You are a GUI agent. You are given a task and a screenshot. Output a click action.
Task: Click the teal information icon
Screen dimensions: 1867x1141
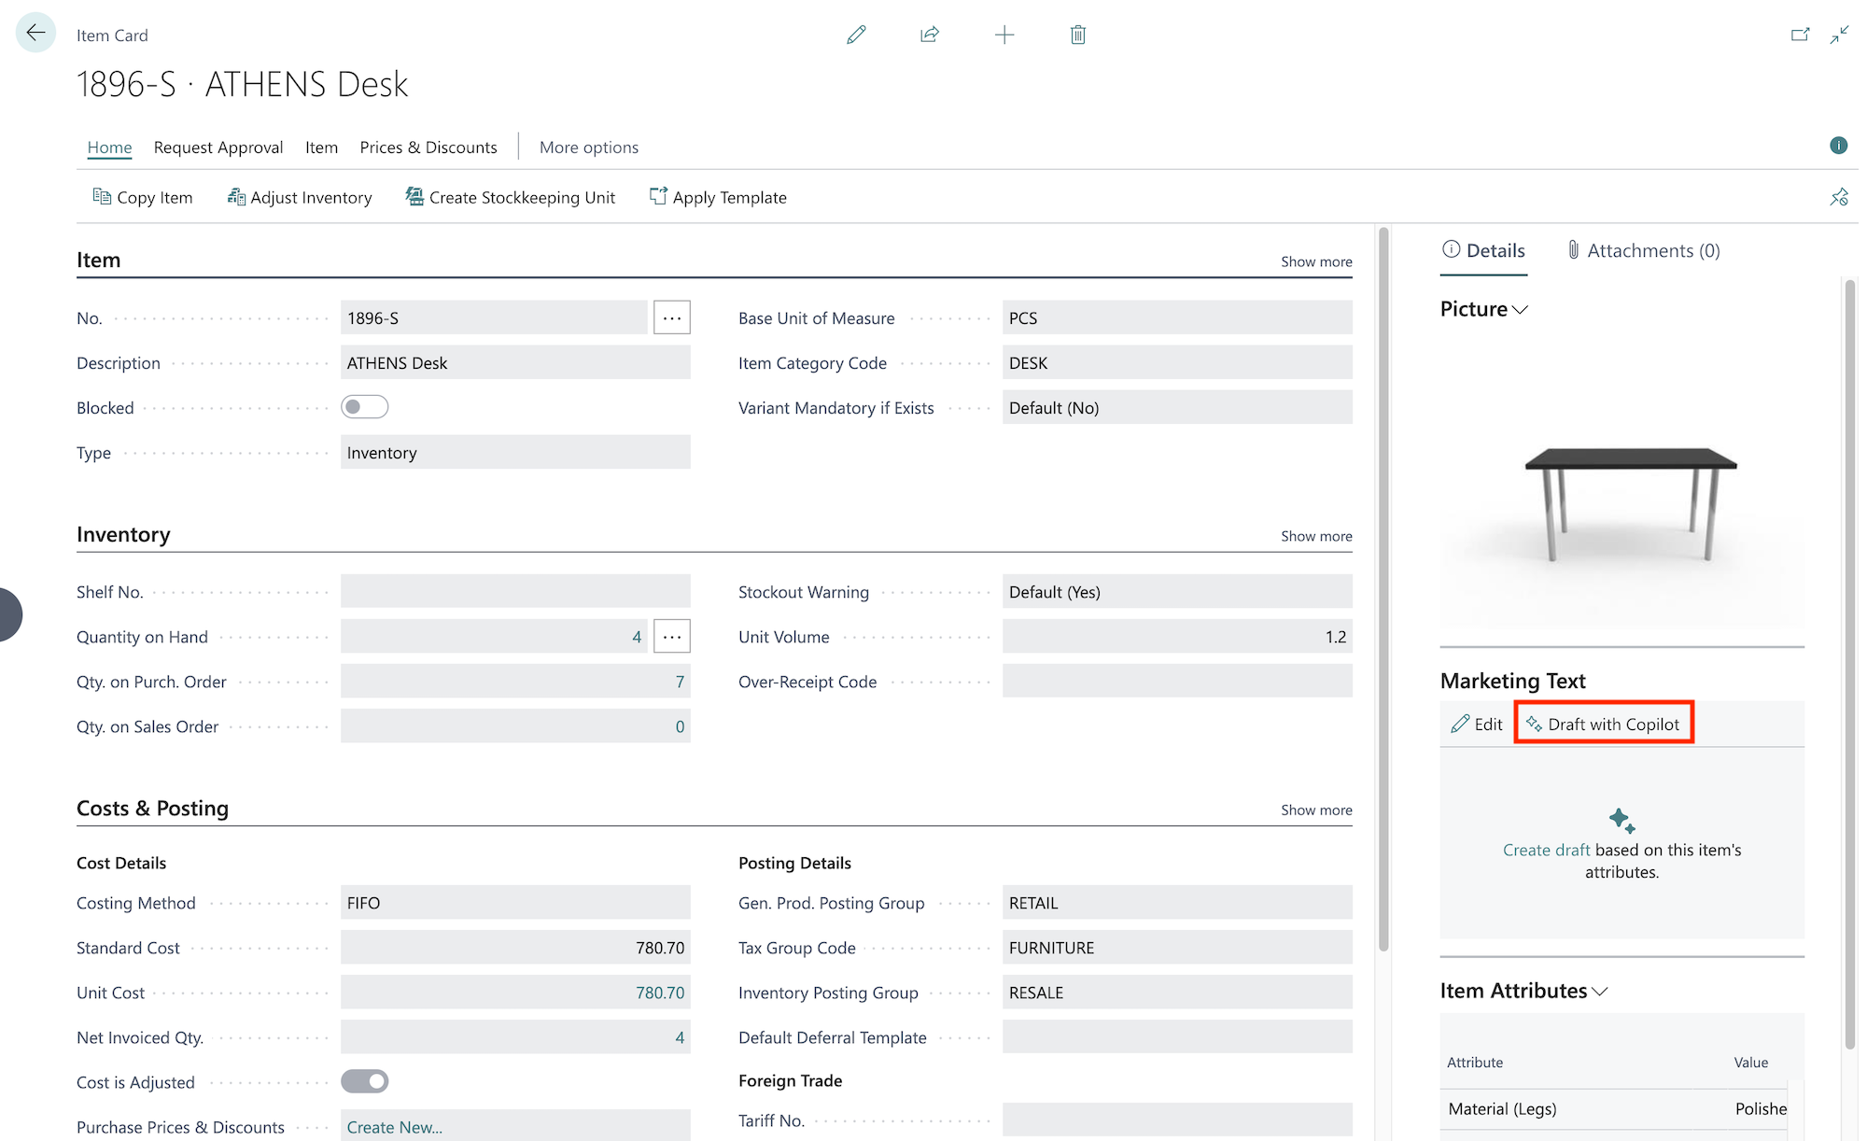(x=1838, y=146)
